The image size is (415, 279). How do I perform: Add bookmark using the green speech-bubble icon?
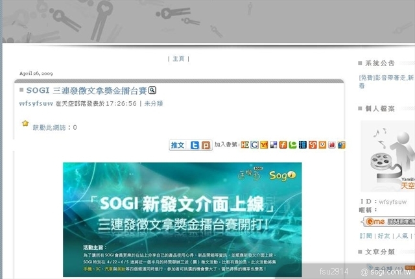click(292, 145)
